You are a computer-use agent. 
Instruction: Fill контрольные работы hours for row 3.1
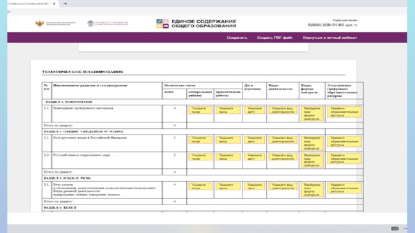pyautogui.click(x=200, y=186)
